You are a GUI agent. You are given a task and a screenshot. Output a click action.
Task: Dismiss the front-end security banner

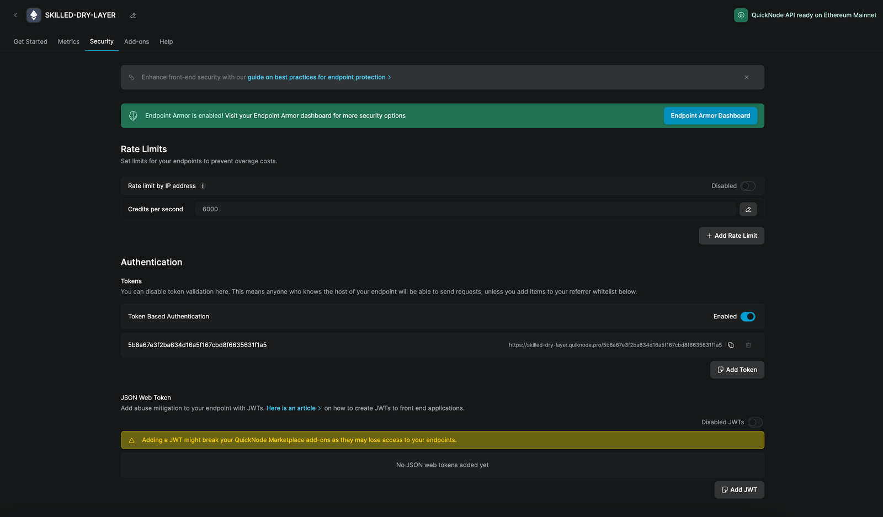pos(746,77)
